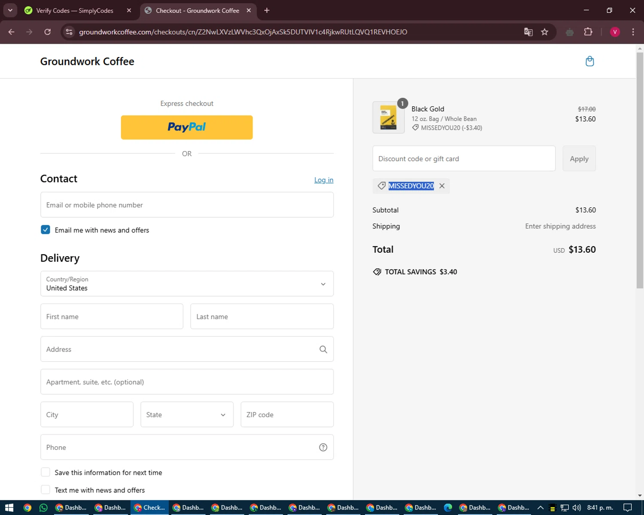Open the Country/Region dropdown
644x515 pixels.
187,284
